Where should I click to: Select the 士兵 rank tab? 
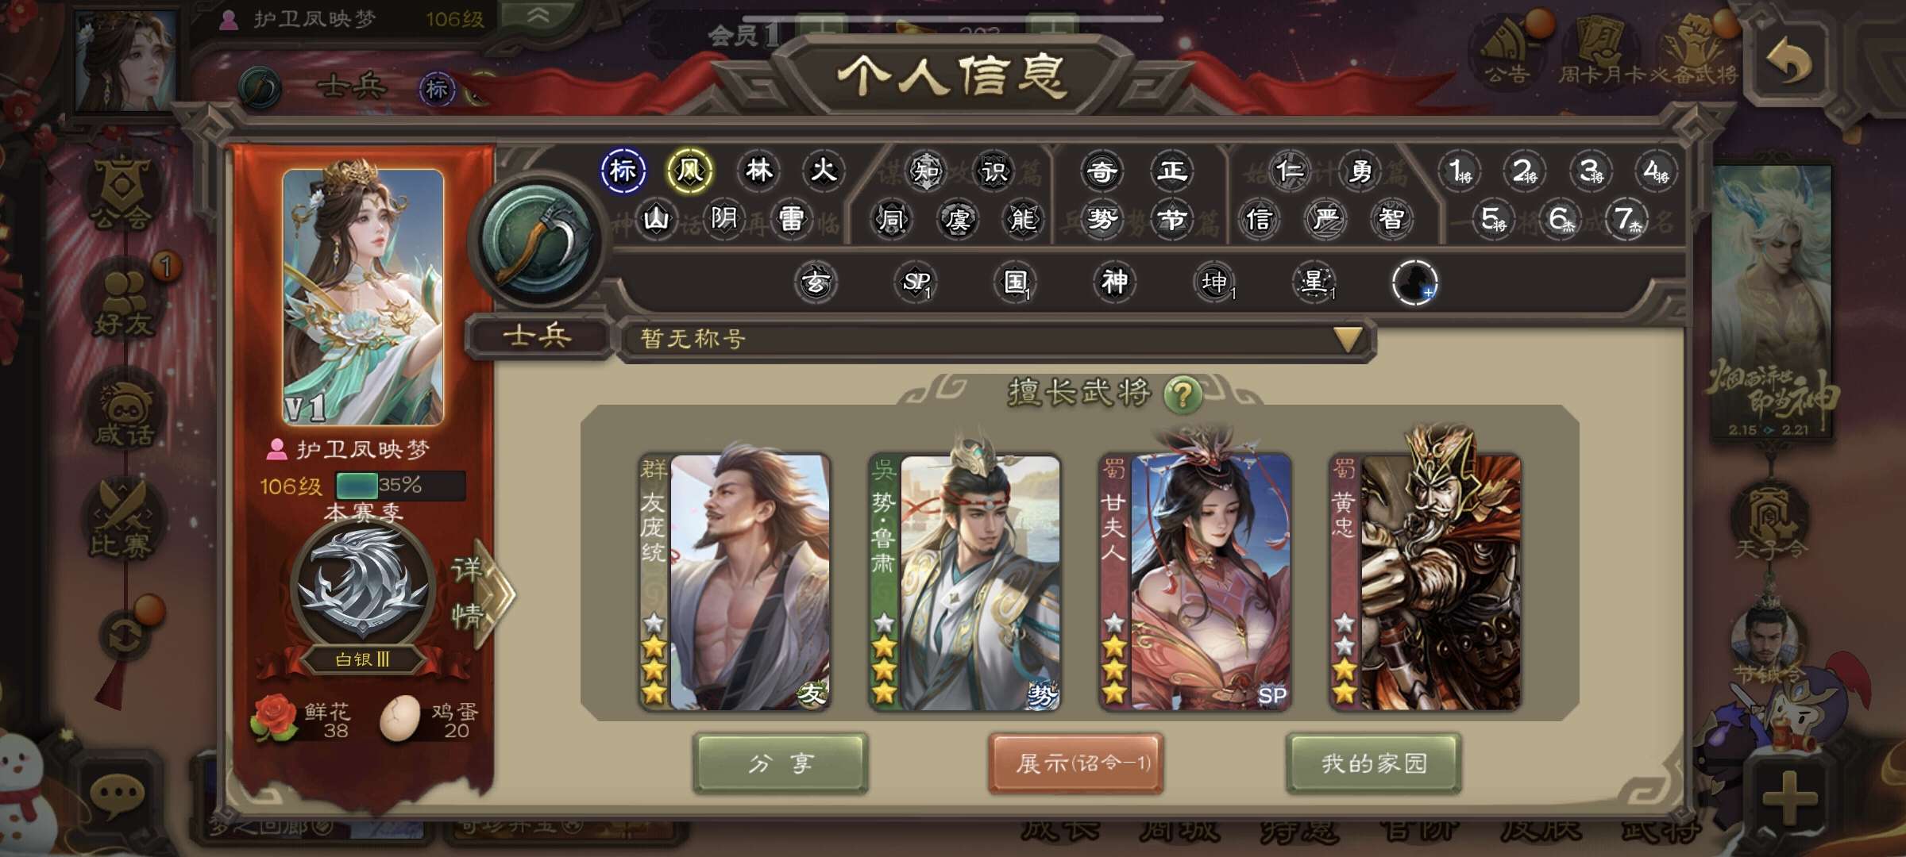pyautogui.click(x=538, y=336)
